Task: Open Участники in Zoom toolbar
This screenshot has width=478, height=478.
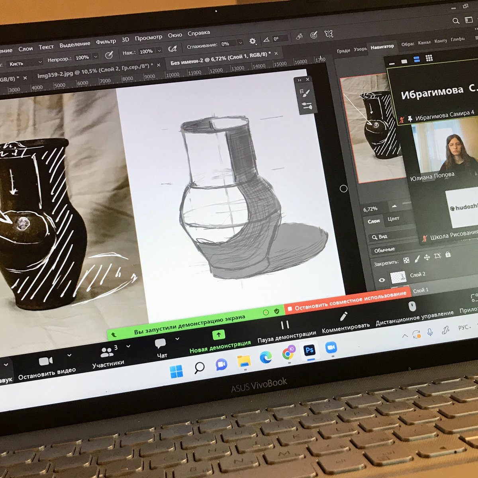Action: point(108,357)
